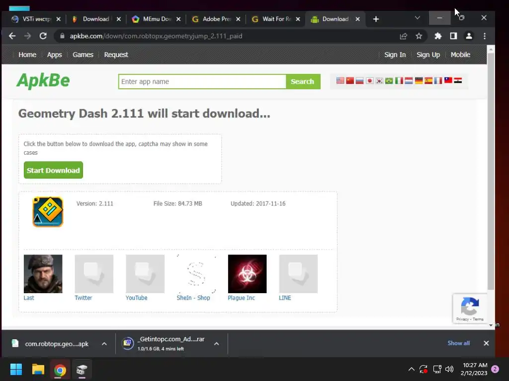Open Chrome three-dot menu
The image size is (509, 381).
[x=485, y=36]
